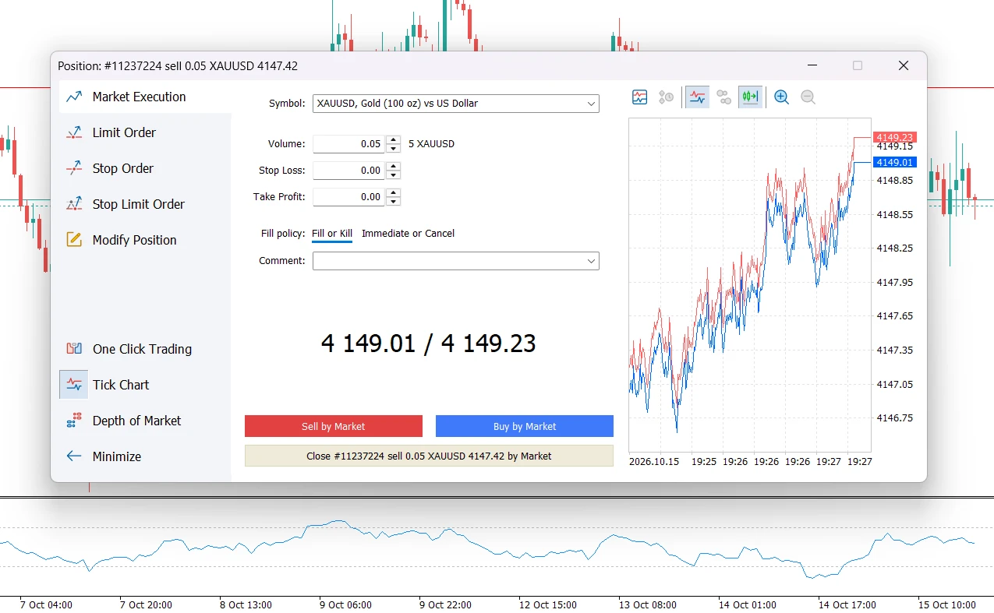The height and width of the screenshot is (613, 994).
Task: Click into the Take Profit value field
Action: coord(349,197)
